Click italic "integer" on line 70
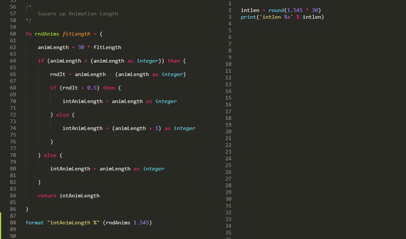 click(166, 101)
